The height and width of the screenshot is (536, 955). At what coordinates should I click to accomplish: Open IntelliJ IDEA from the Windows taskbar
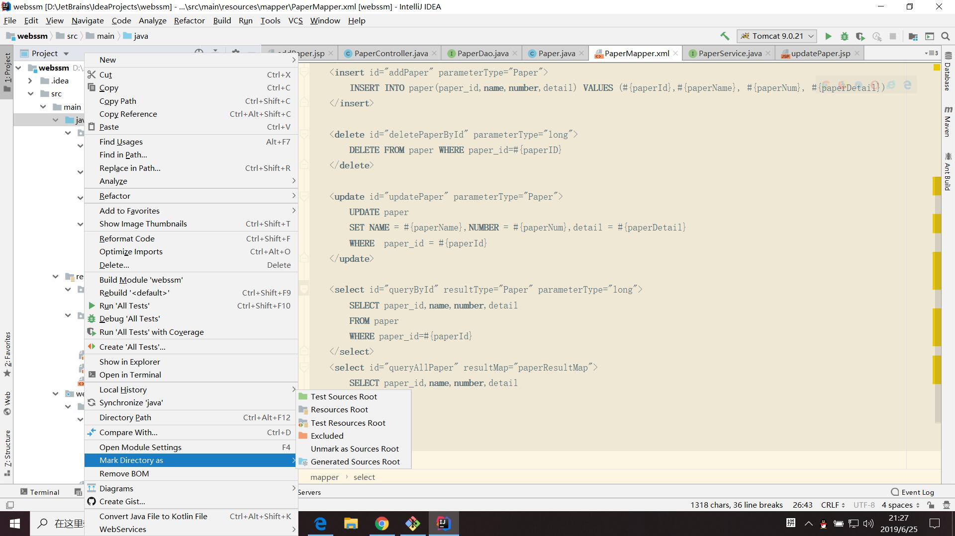(443, 524)
